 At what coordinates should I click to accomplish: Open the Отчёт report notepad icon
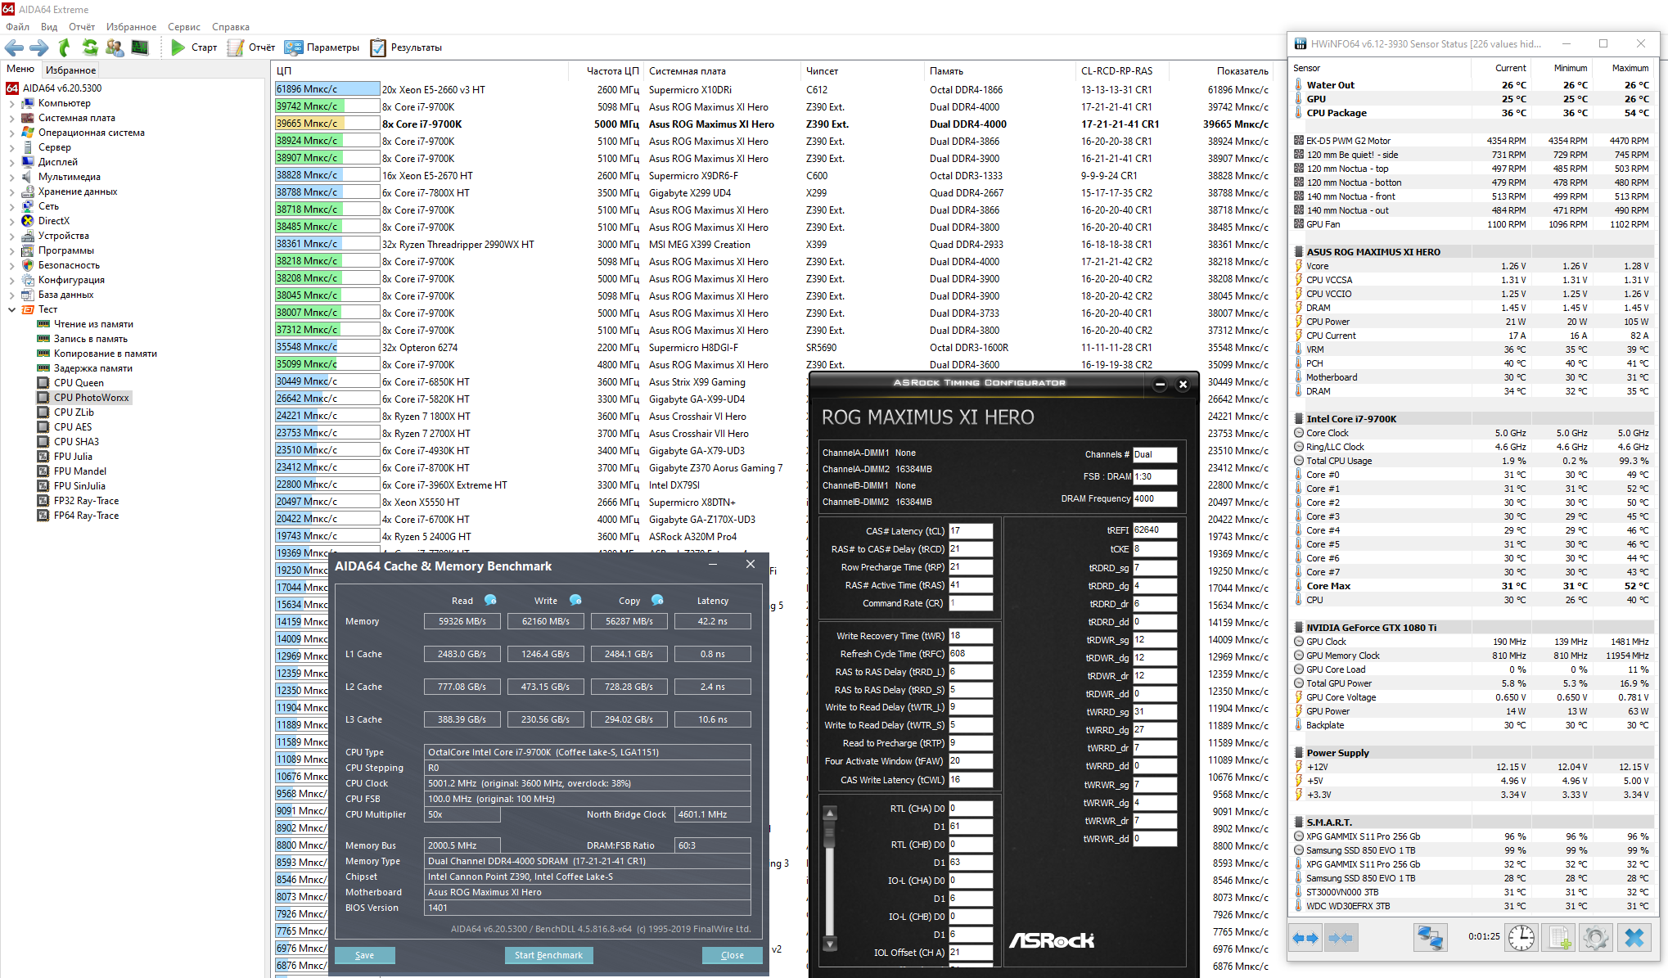pos(236,47)
